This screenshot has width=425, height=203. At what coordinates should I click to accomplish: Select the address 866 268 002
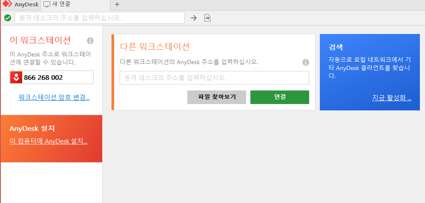pyautogui.click(x=43, y=78)
